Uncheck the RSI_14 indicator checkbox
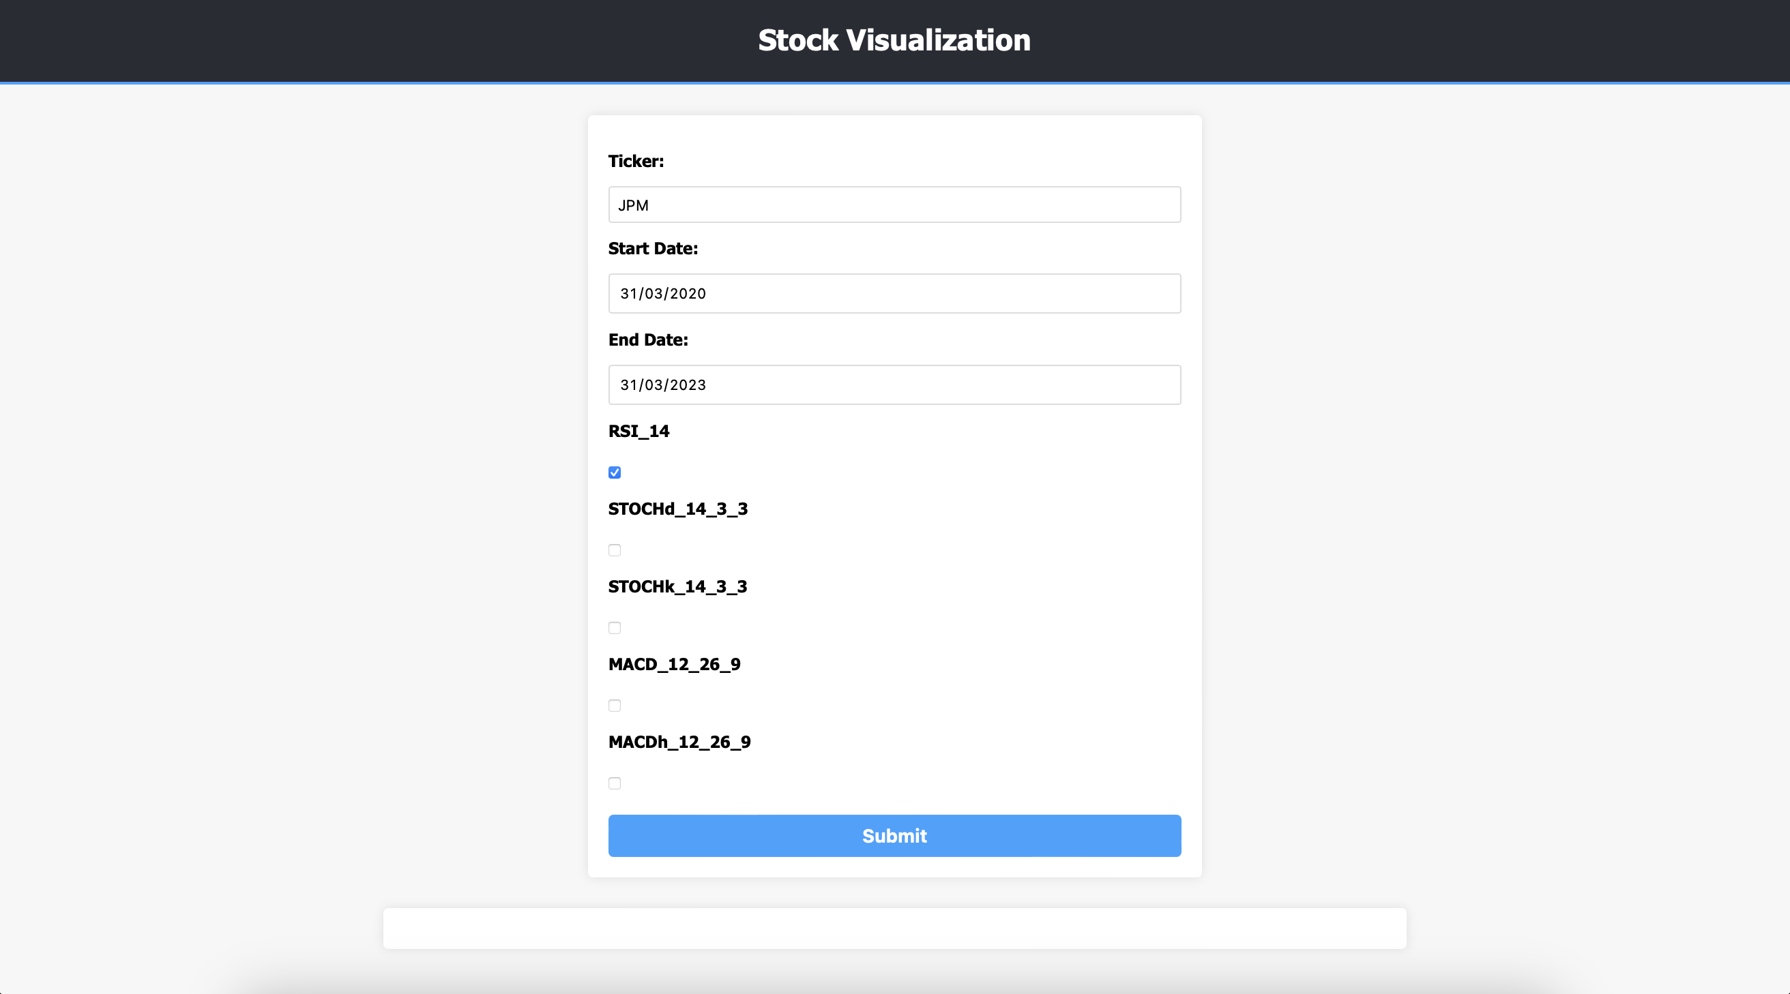The width and height of the screenshot is (1790, 994). [614, 472]
